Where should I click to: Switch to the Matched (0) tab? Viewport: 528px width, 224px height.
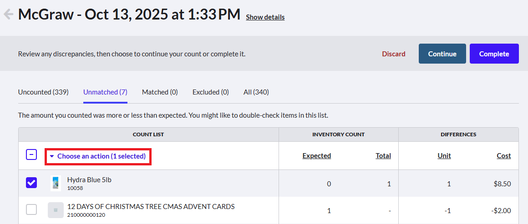click(160, 92)
